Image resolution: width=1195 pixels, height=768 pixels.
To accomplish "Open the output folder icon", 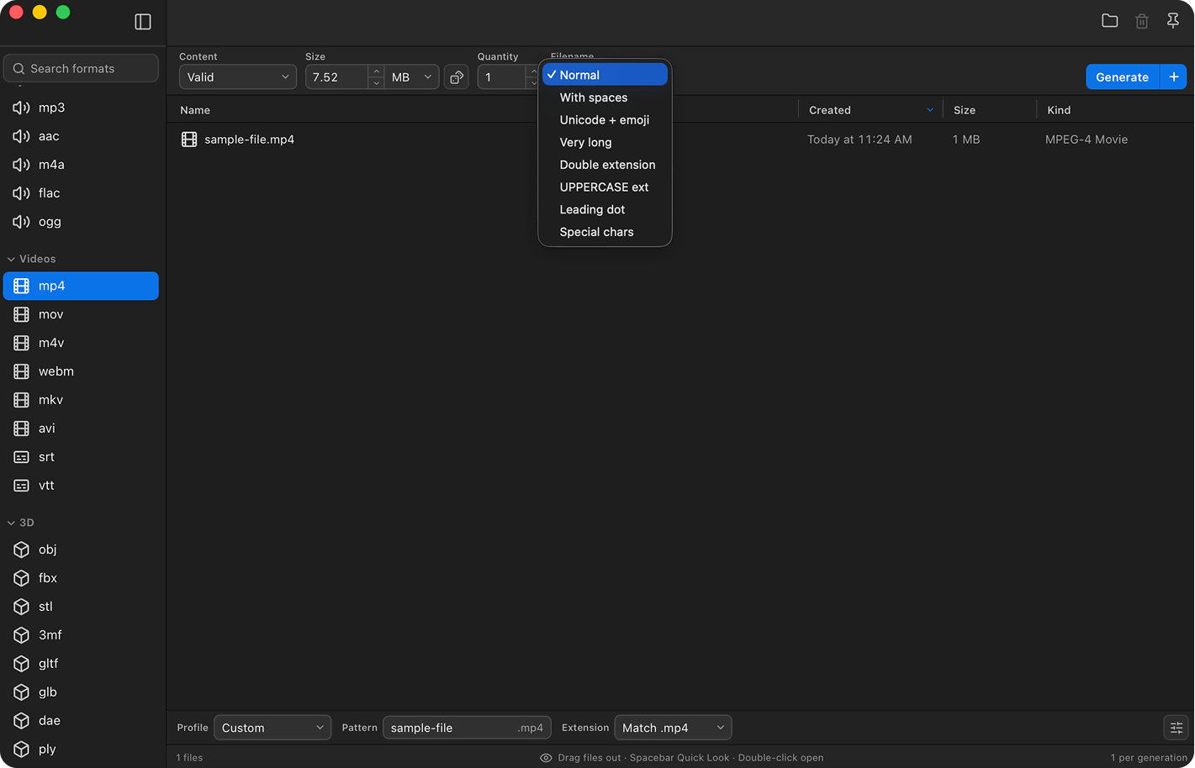I will click(x=1110, y=21).
